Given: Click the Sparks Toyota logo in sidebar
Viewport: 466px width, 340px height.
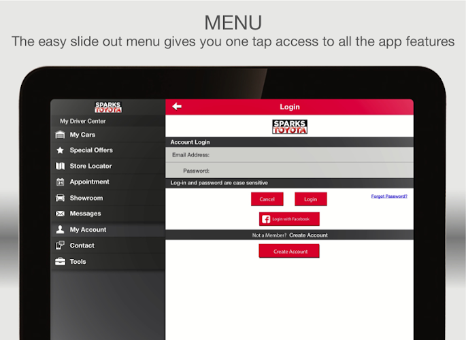Looking at the screenshot, I should 108,107.
